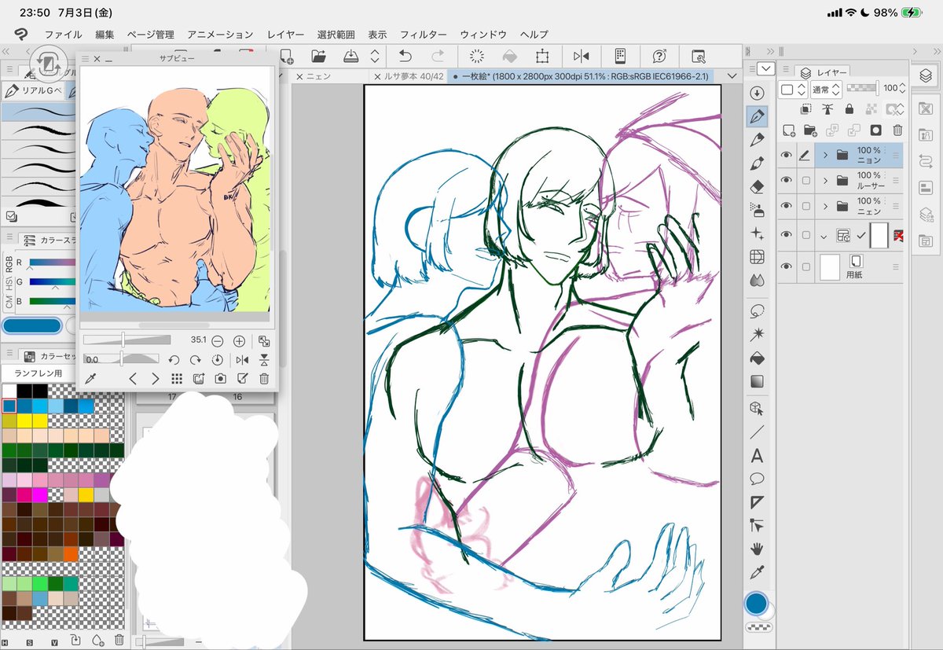Viewport: 943px width, 650px height.
Task: Click the Sub View zoom slider
Action: pyautogui.click(x=127, y=340)
